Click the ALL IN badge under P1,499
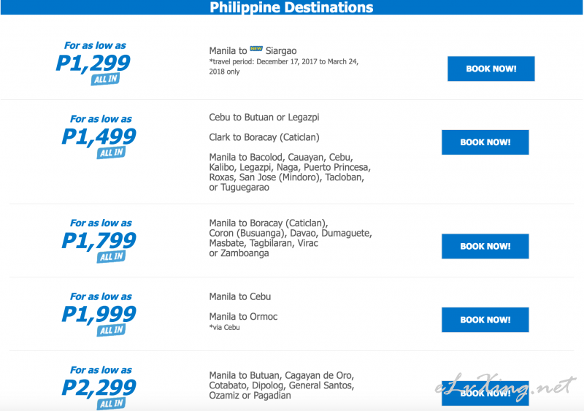Viewport: 584px width, 411px height. [112, 153]
